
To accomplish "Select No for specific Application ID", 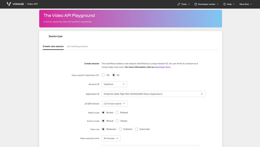I will click(114, 75).
